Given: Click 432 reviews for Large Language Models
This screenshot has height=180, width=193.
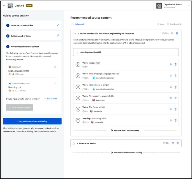Looking at the screenshot, I should click(20, 74).
